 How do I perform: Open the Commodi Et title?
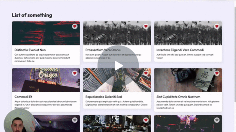pyautogui.click(x=23, y=97)
